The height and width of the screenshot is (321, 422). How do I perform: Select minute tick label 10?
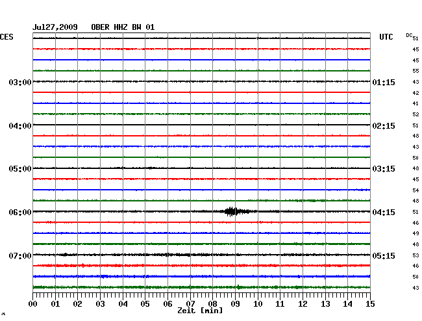(x=258, y=304)
